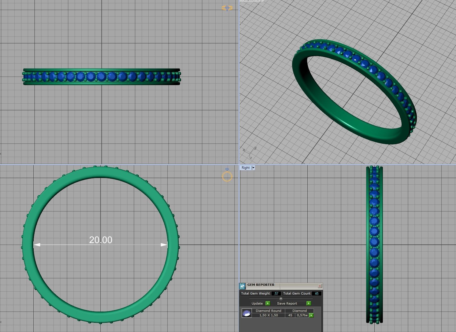Click the 'Diamond Round' cell
Viewport: 456px width, 332px height.
[x=268, y=311]
